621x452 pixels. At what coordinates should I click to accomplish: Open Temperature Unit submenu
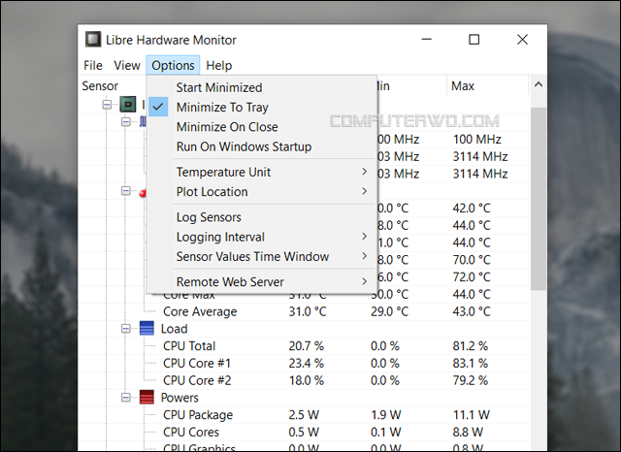(261, 173)
